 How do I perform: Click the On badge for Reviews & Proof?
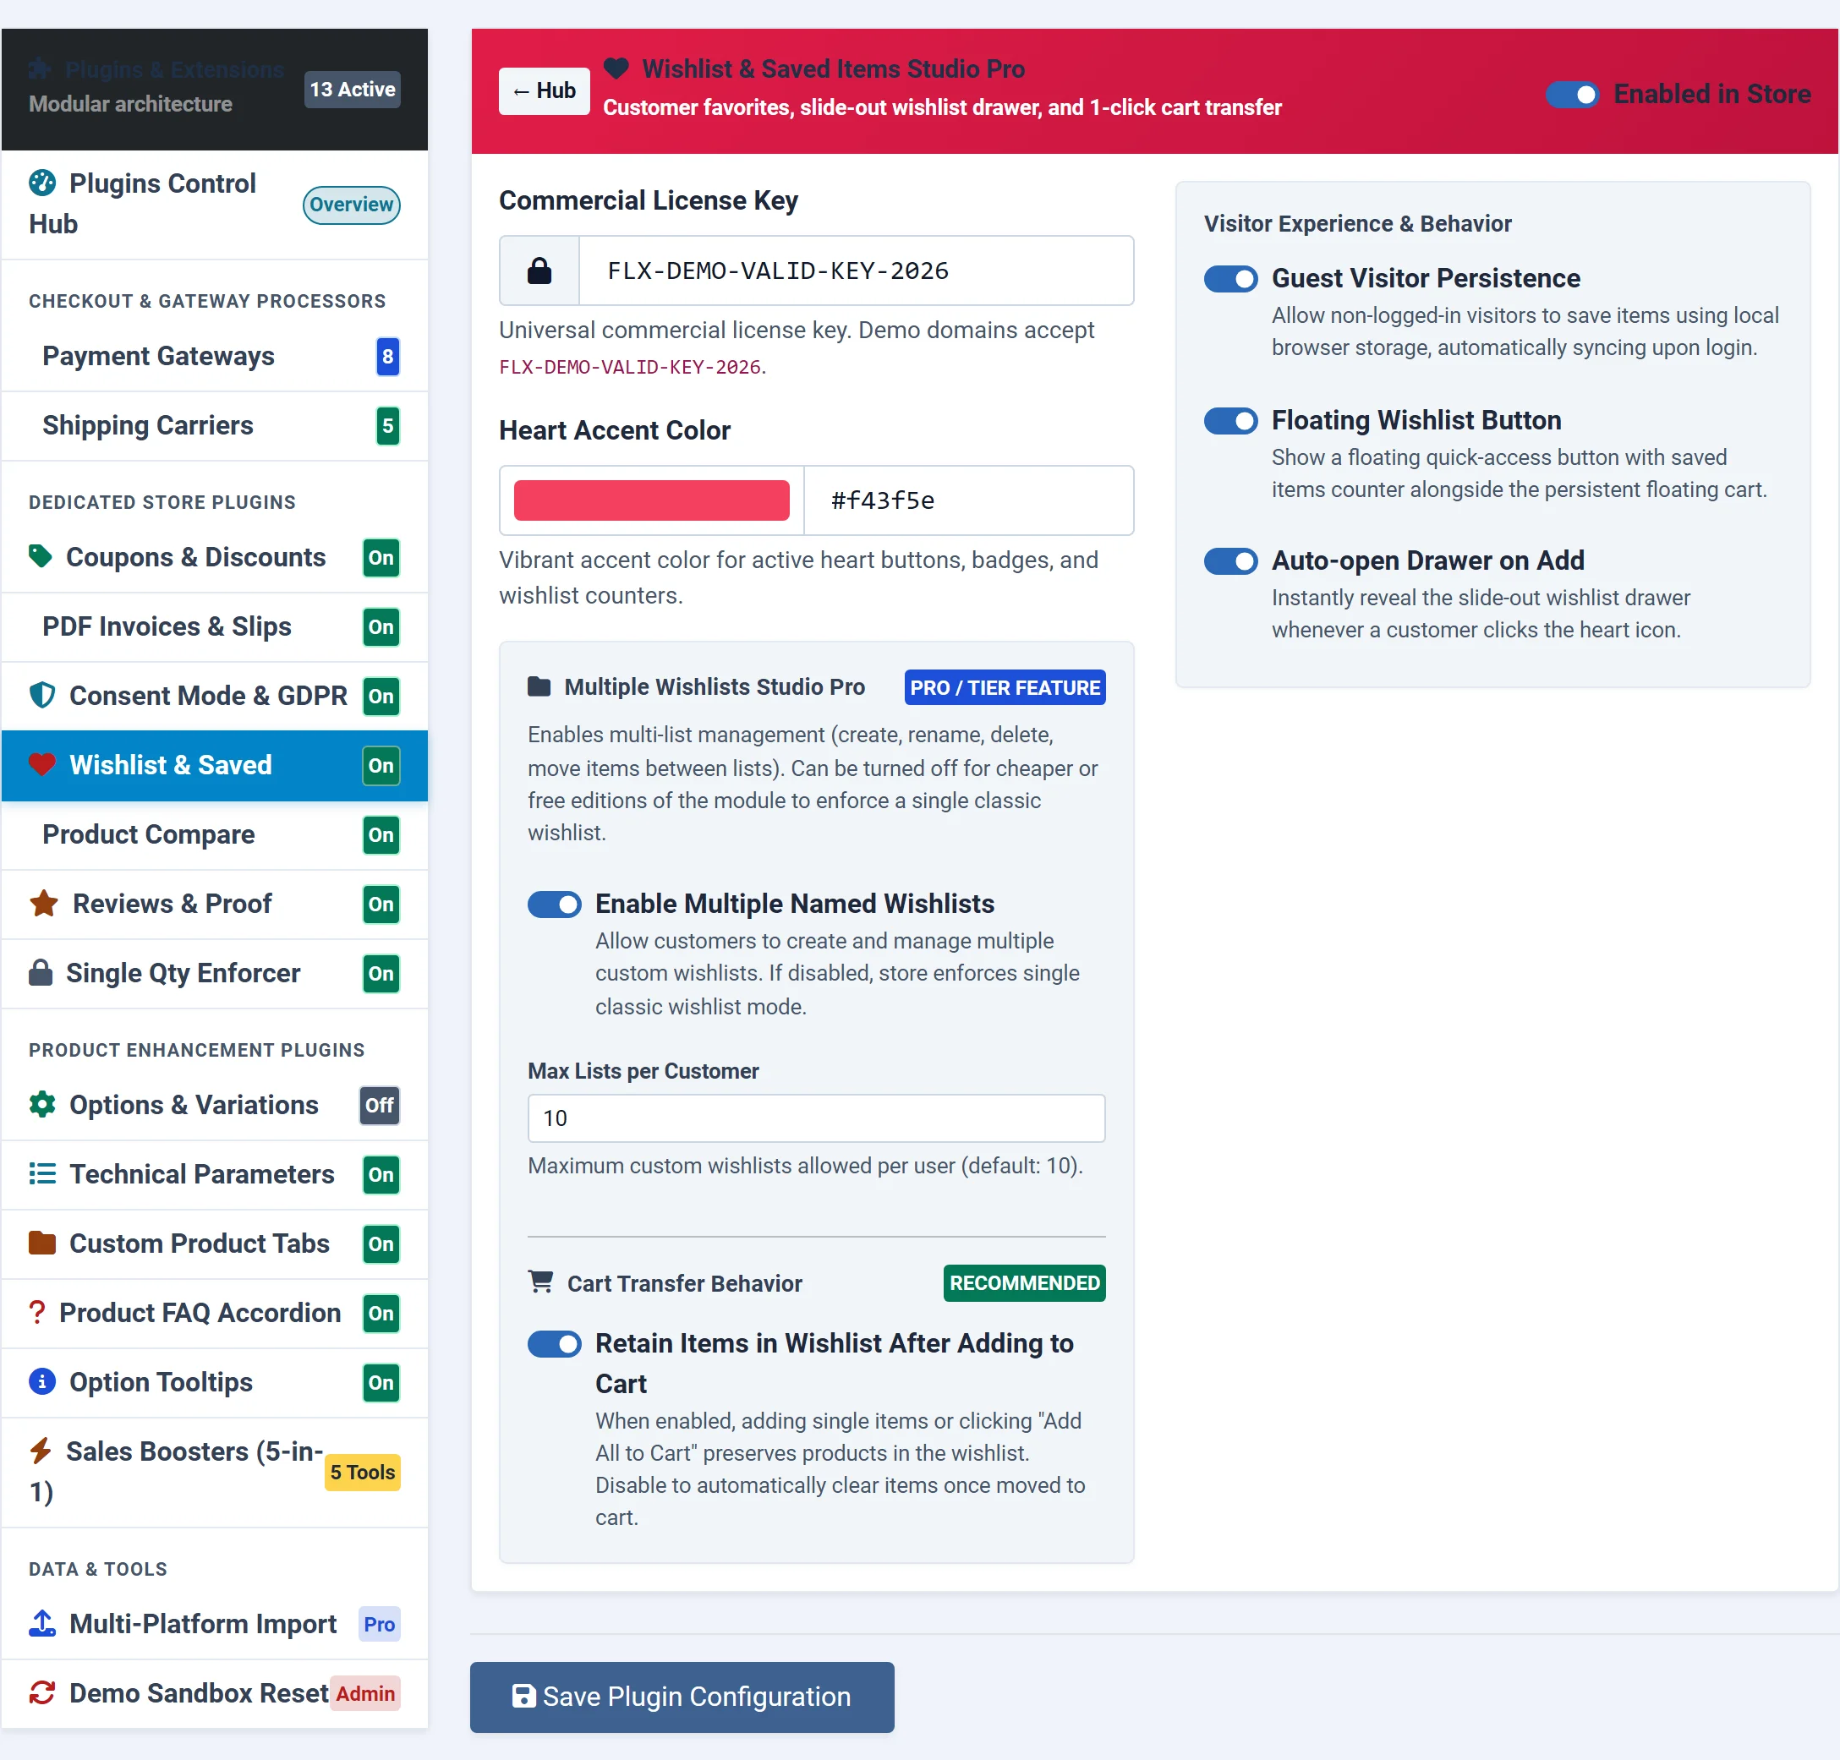[381, 905]
